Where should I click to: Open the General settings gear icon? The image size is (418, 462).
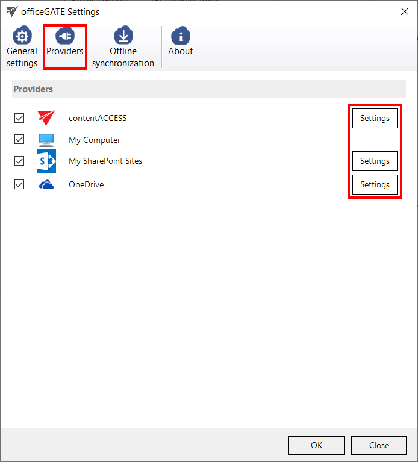pos(22,36)
